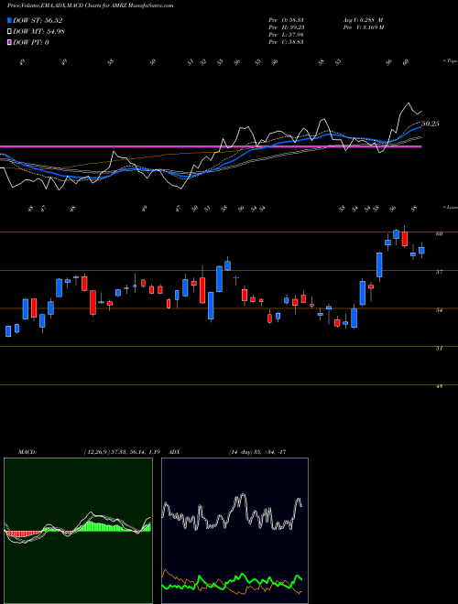The height and width of the screenshot is (604, 458).
Task: Select the Pre O 58.33 value
Action: (286, 20)
